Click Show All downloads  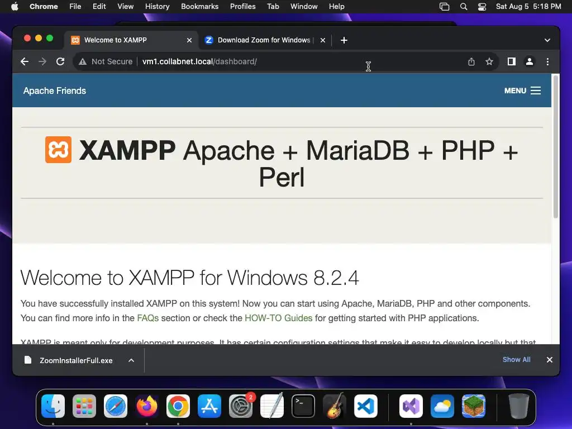(x=517, y=360)
